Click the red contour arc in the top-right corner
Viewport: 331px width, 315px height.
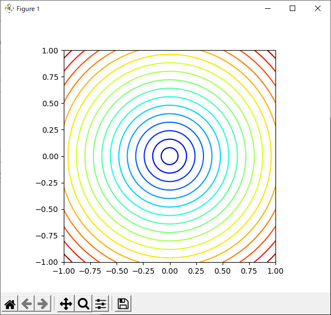click(271, 54)
